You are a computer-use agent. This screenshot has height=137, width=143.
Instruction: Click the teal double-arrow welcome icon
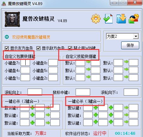7,37
